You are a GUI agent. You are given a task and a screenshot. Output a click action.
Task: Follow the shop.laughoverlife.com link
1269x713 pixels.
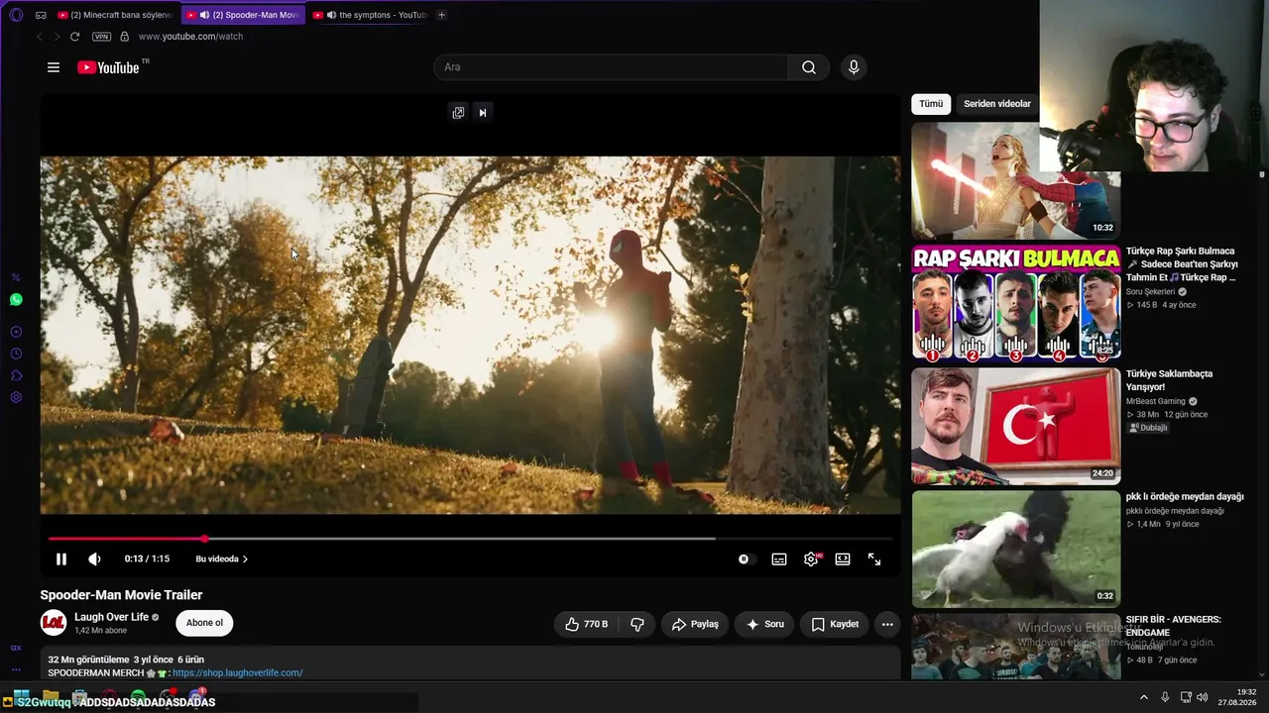238,673
